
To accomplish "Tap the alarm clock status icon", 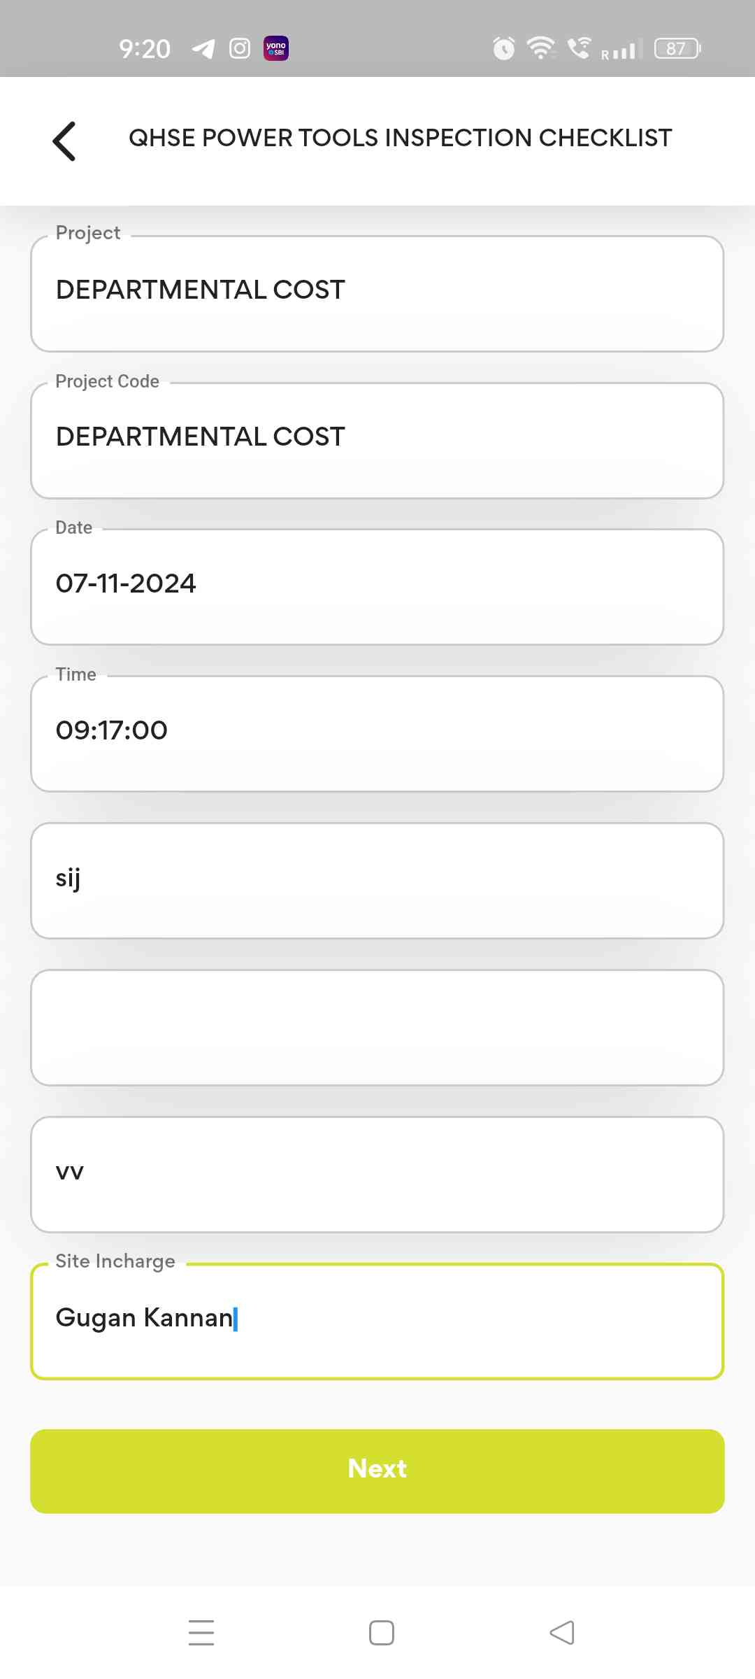I will [x=503, y=48].
